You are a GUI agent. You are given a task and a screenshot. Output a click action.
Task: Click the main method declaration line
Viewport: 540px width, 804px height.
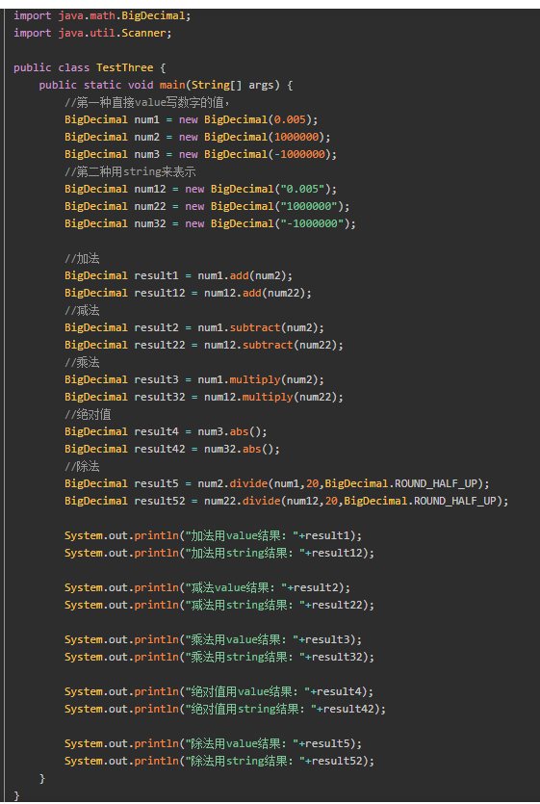click(166, 85)
